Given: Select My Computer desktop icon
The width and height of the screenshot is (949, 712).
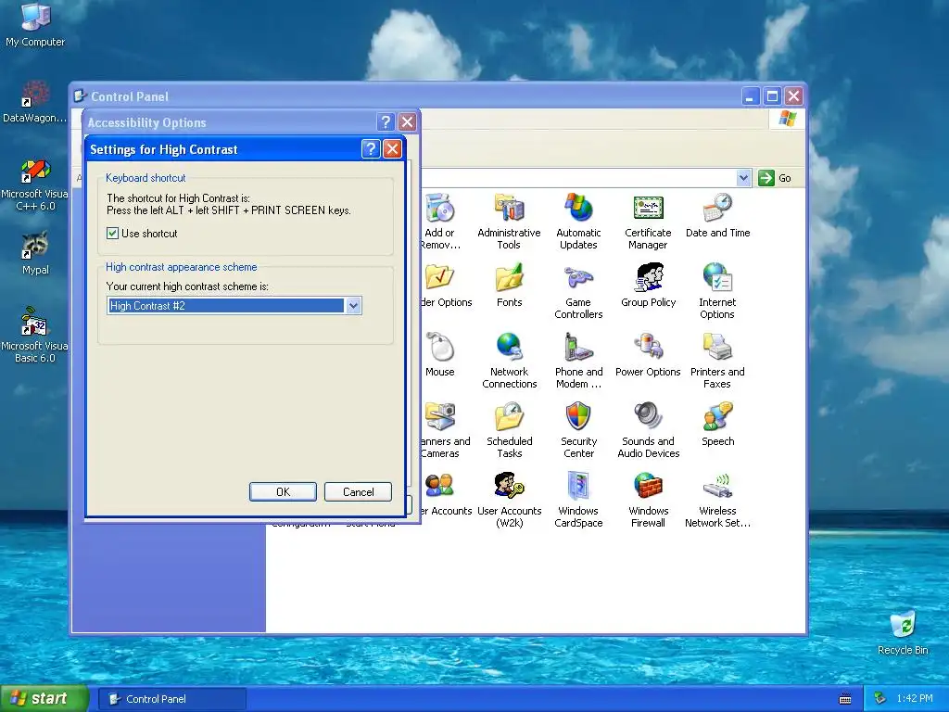Looking at the screenshot, I should pos(35,25).
